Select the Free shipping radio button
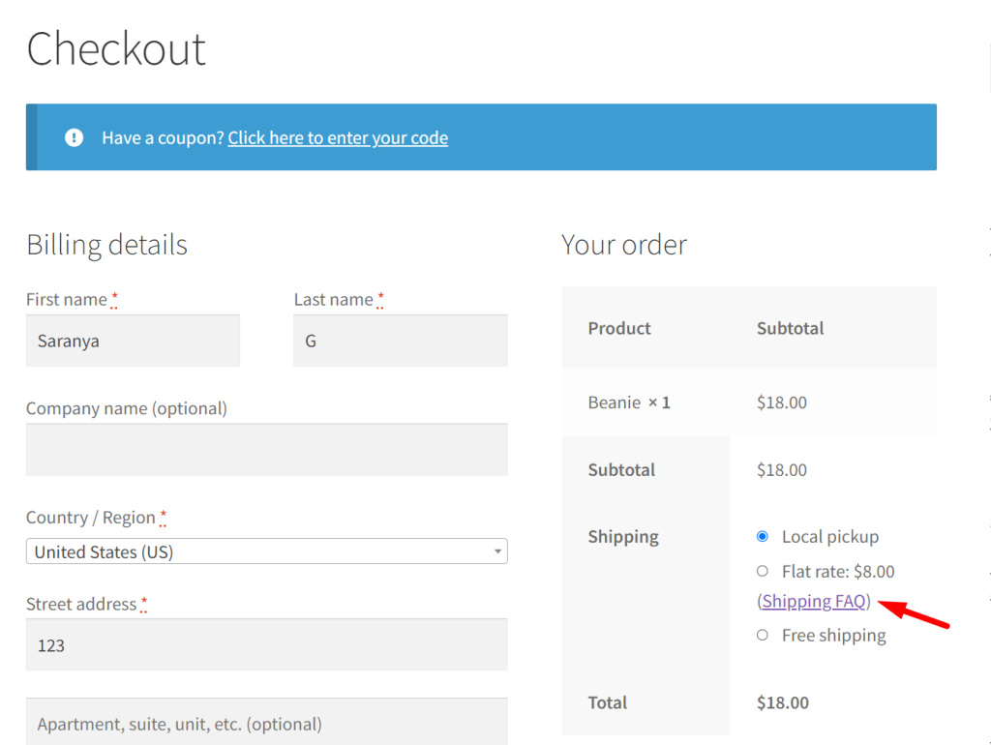Image resolution: width=991 pixels, height=745 pixels. [x=763, y=635]
